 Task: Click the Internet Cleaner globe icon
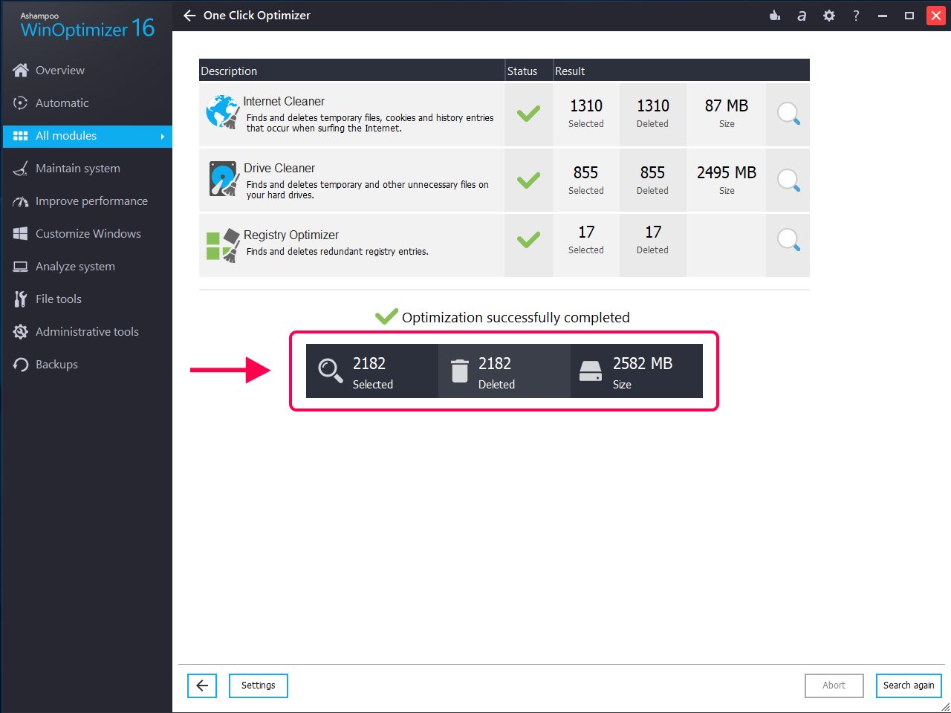(222, 112)
